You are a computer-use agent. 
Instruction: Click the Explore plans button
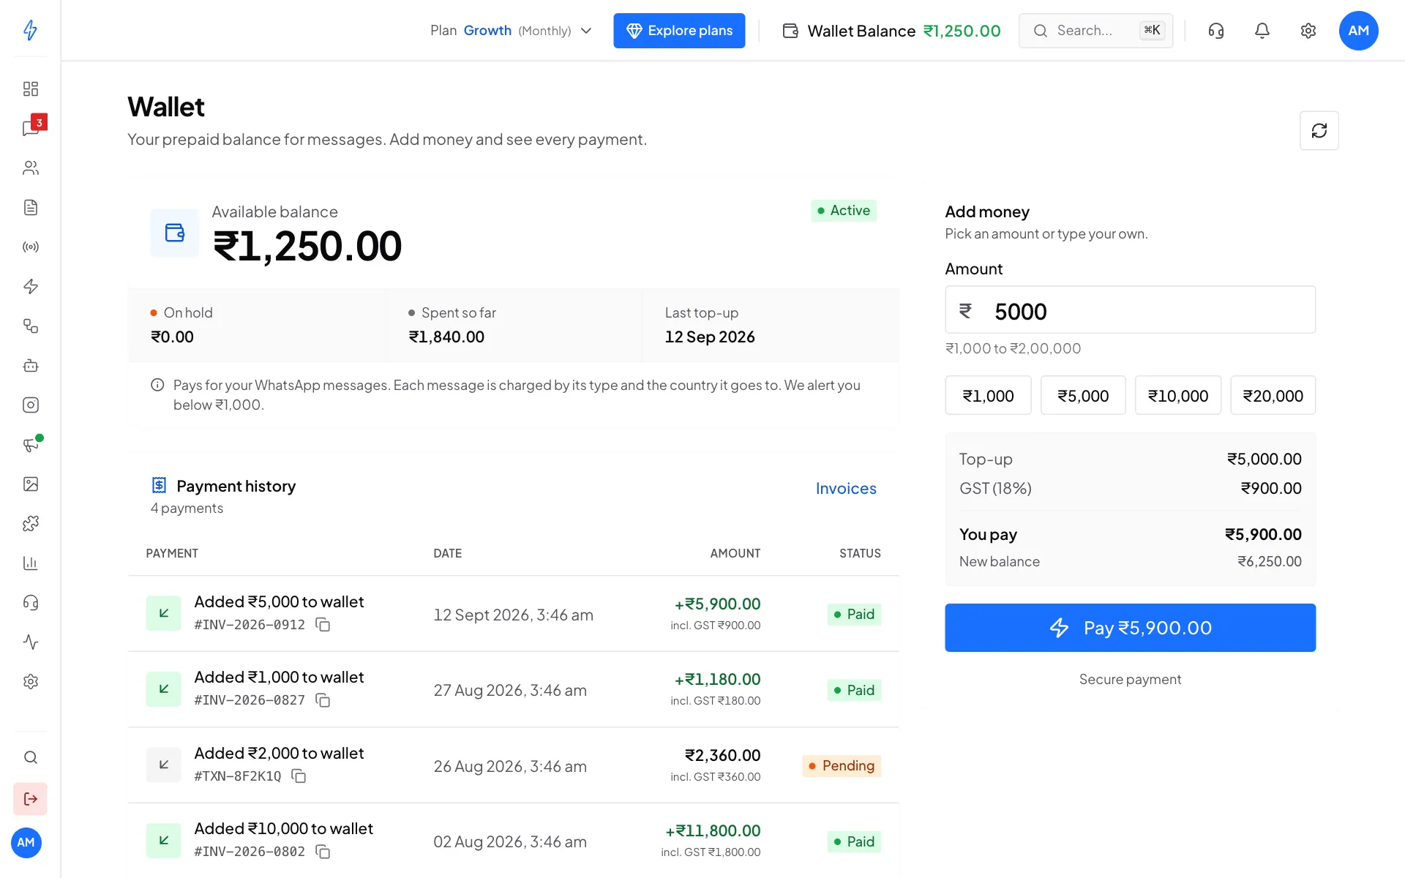click(x=679, y=31)
